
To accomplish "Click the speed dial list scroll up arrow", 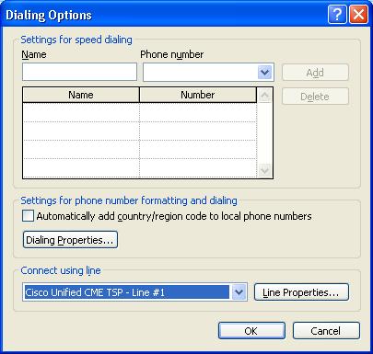I will point(264,96).
